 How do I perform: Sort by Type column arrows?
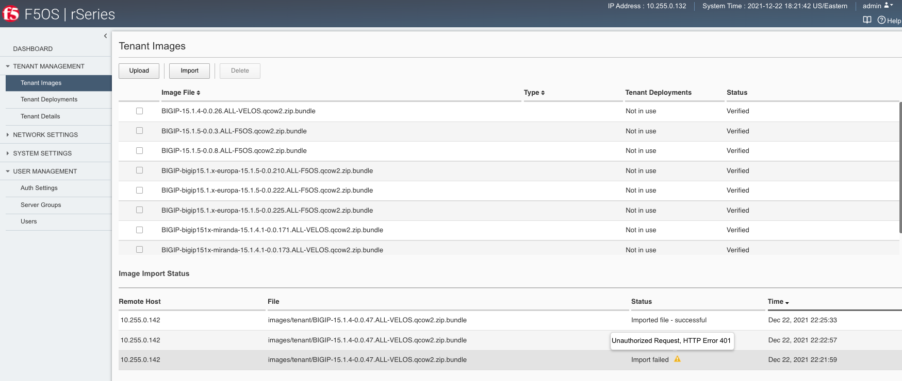click(543, 93)
